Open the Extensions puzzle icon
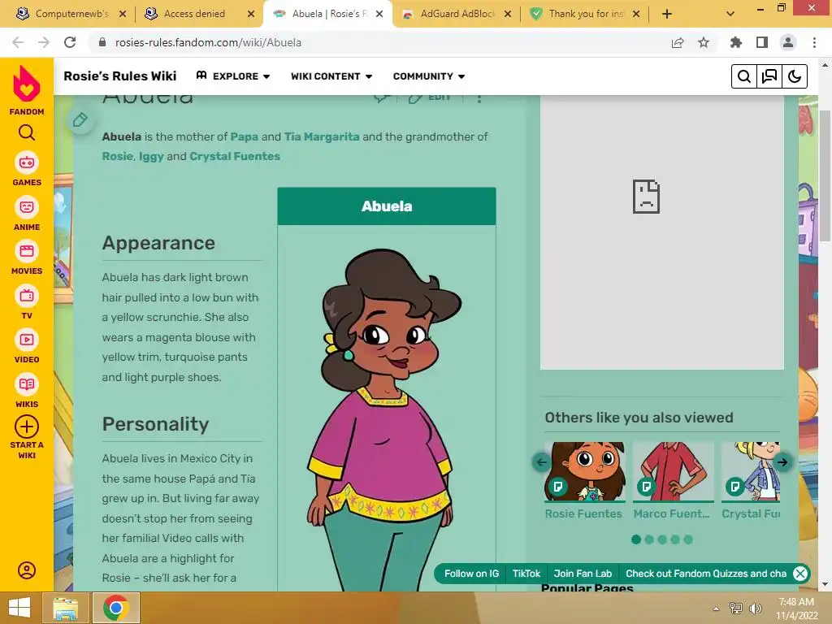This screenshot has width=832, height=624. [x=736, y=42]
